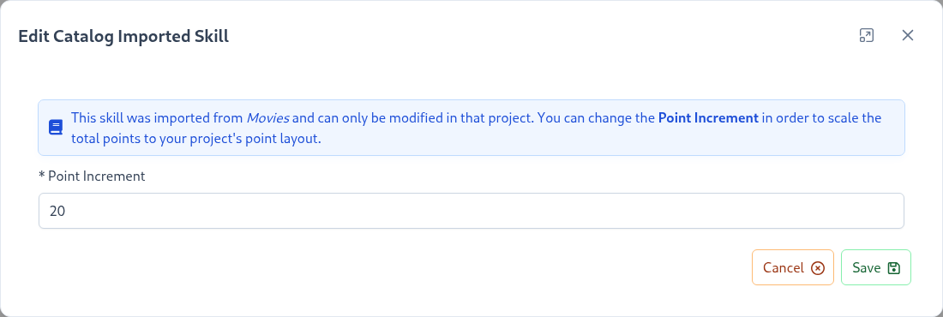Click the required asterisk before Point Increment

(x=41, y=176)
